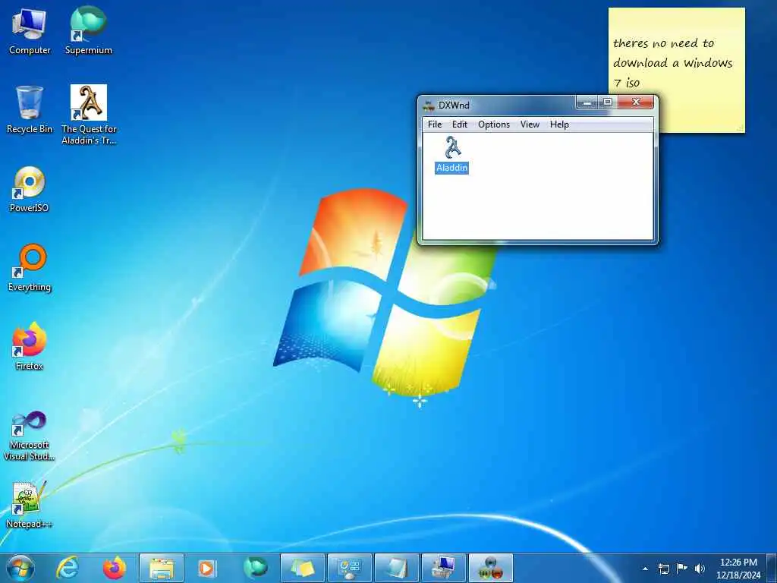This screenshot has width=777, height=583.
Task: Switch to the DXWnd taskbar button
Action: pos(491,568)
